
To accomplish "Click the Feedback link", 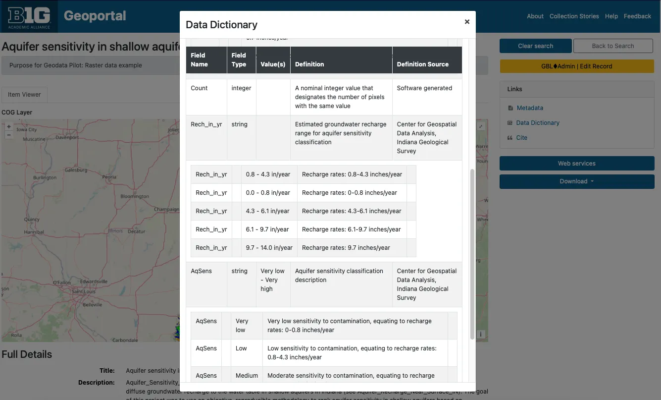I will pyautogui.click(x=637, y=16).
